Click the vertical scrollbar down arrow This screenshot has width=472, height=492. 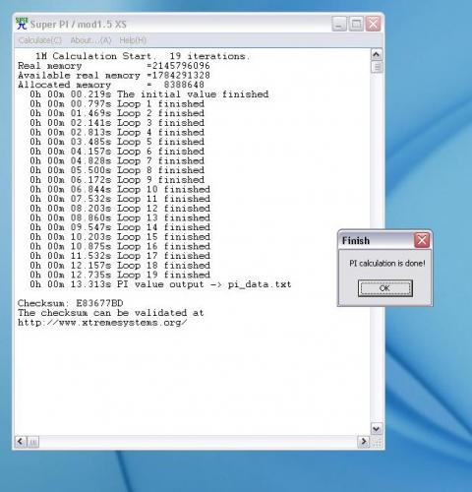point(377,429)
